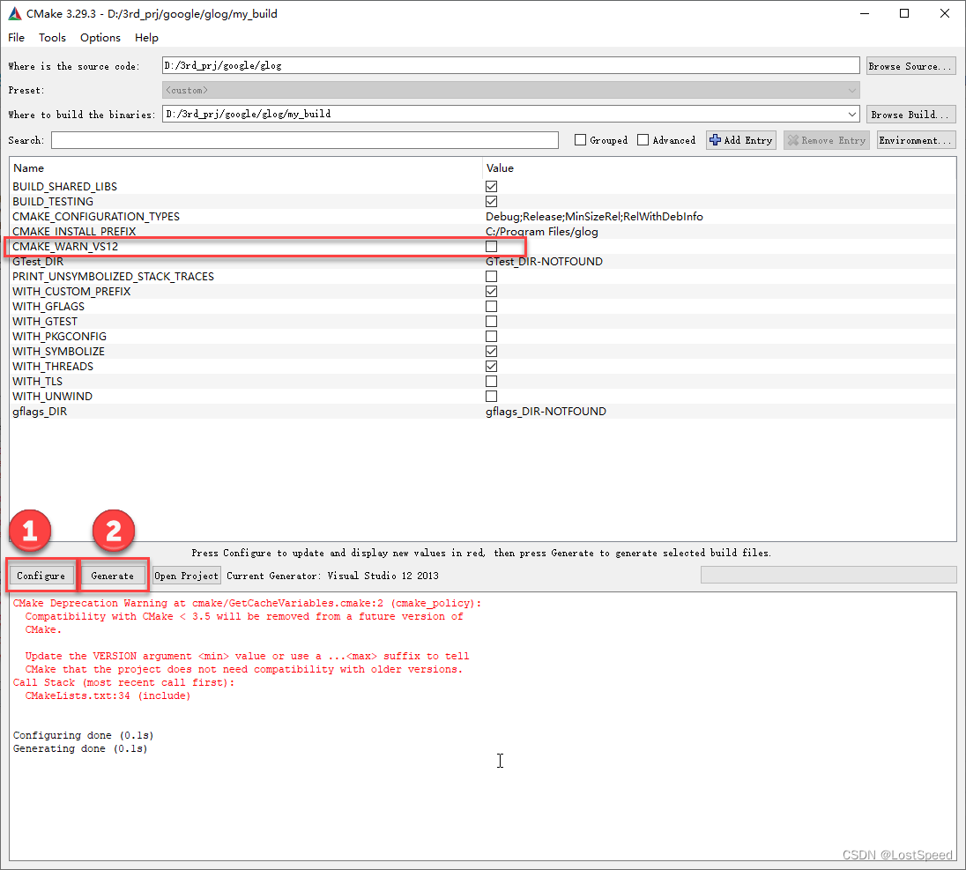Enable the WITH_GTEST checkbox

(x=491, y=322)
